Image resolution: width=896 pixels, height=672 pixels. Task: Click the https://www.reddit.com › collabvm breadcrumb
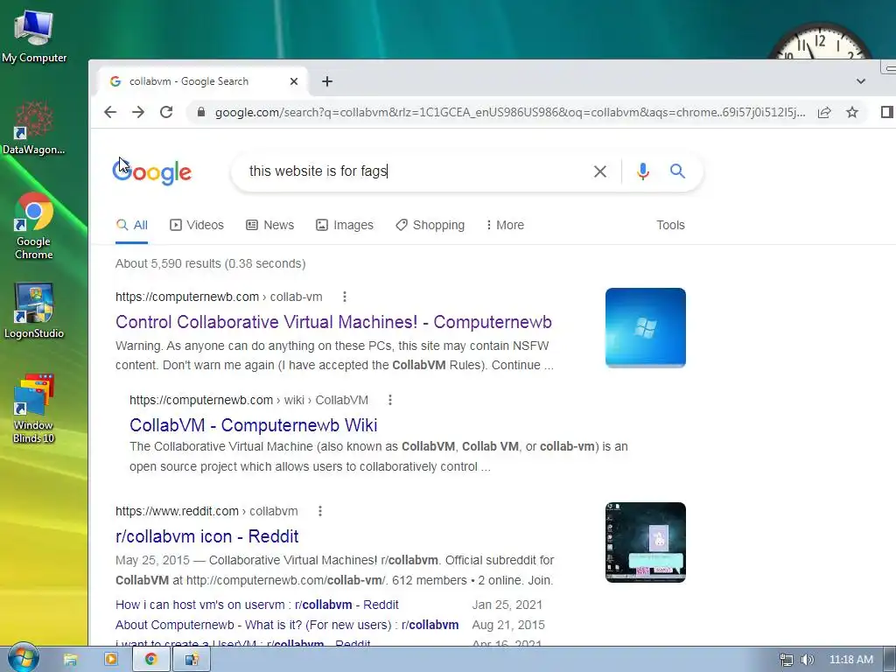tap(206, 511)
